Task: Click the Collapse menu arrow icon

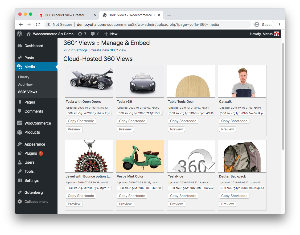Action: pos(20,201)
